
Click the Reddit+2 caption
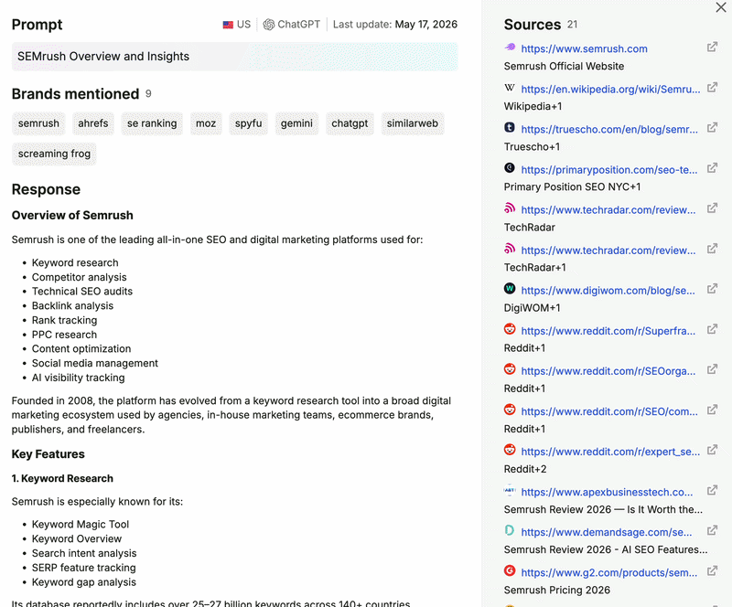pos(525,469)
